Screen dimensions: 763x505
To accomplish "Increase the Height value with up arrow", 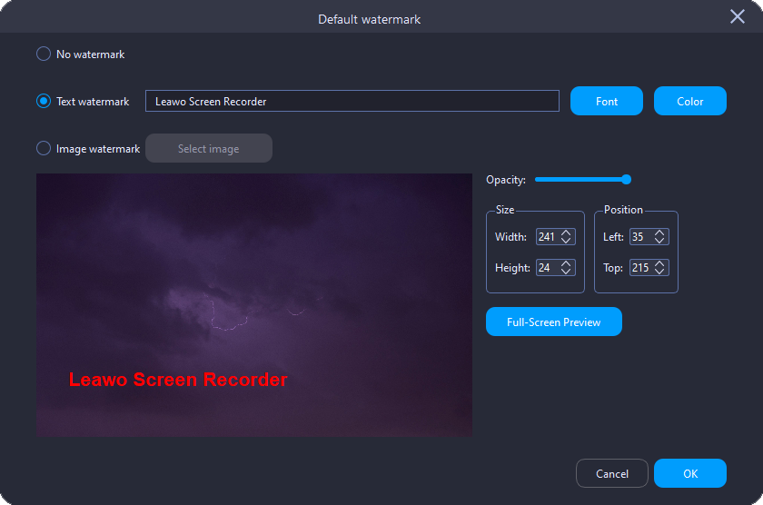I will tap(565, 263).
